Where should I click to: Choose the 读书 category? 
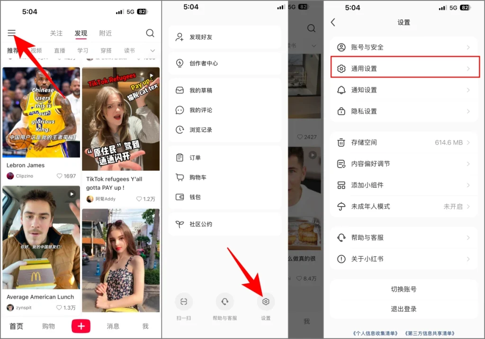pos(129,50)
